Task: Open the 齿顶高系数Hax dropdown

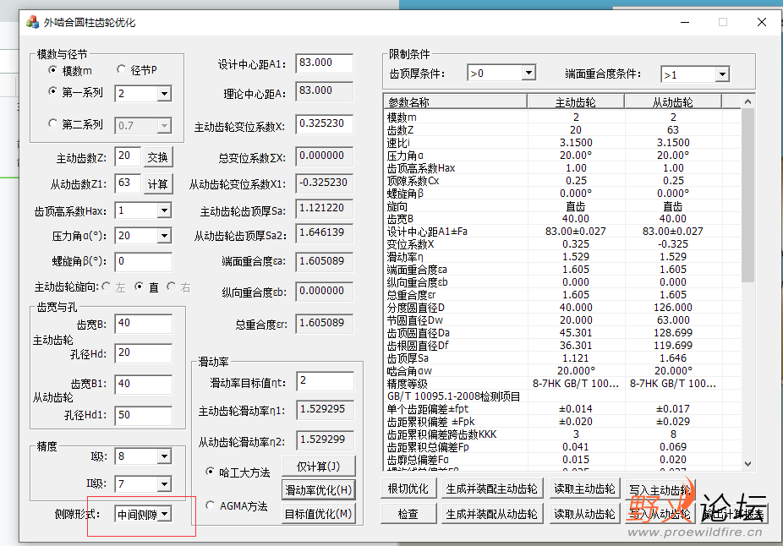Action: coord(164,210)
